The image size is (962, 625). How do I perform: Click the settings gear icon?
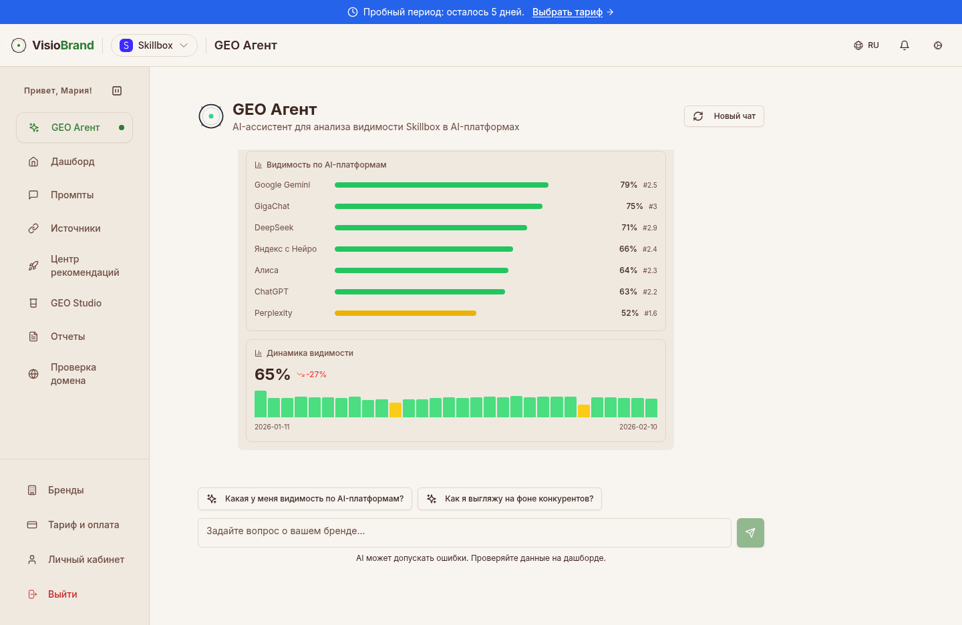938,45
